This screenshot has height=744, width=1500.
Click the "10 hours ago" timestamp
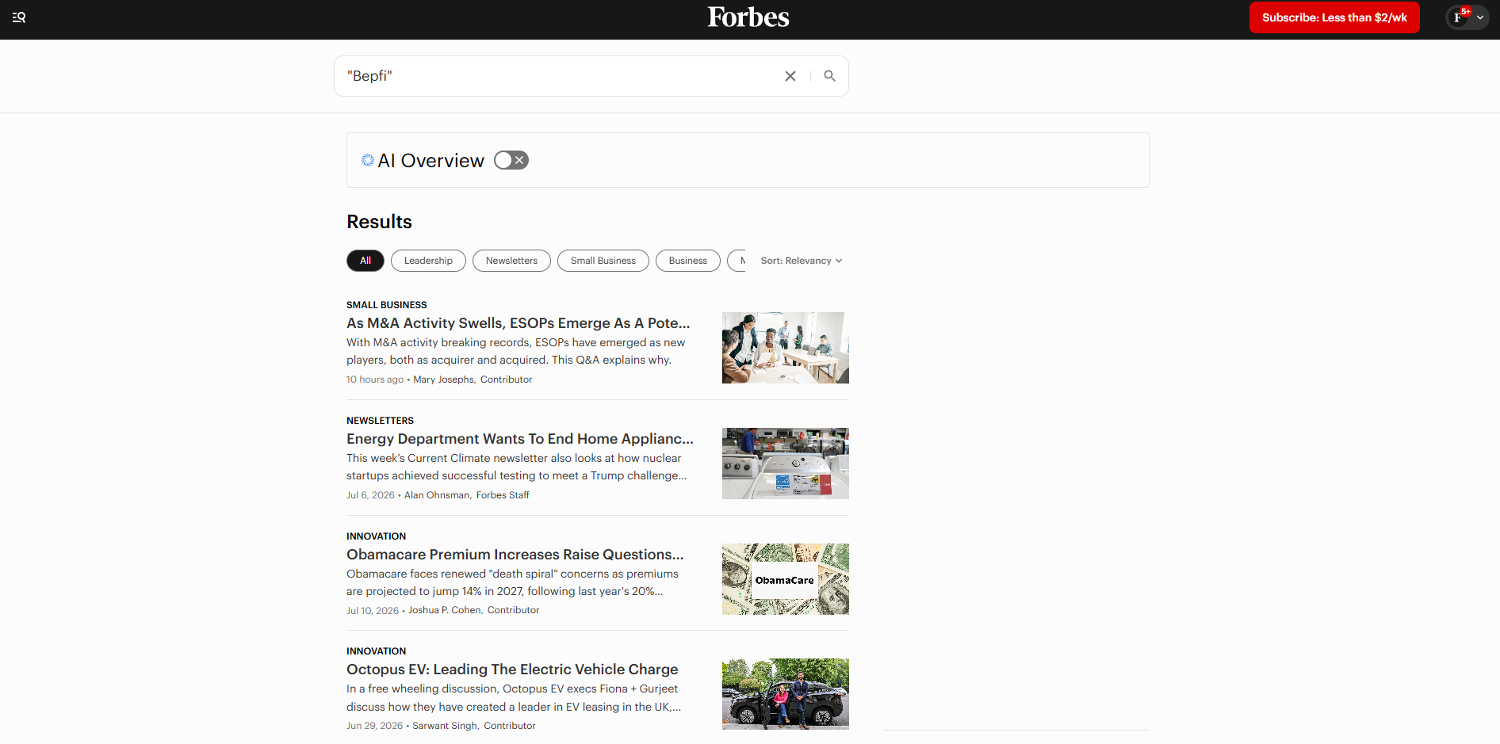pos(375,380)
